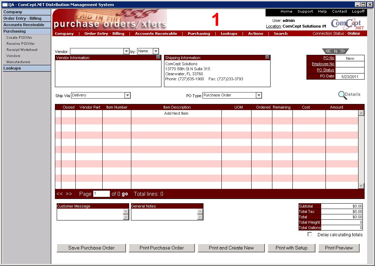Go to next PO with right arrows
Viewport: 375px width, 266px height.
[343, 51]
